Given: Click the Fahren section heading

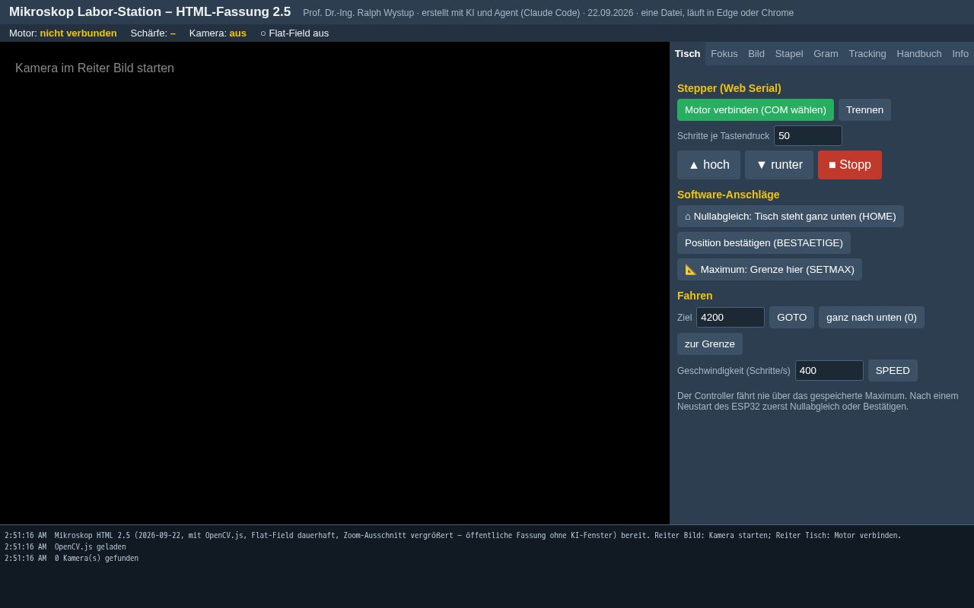Looking at the screenshot, I should pyautogui.click(x=695, y=296).
